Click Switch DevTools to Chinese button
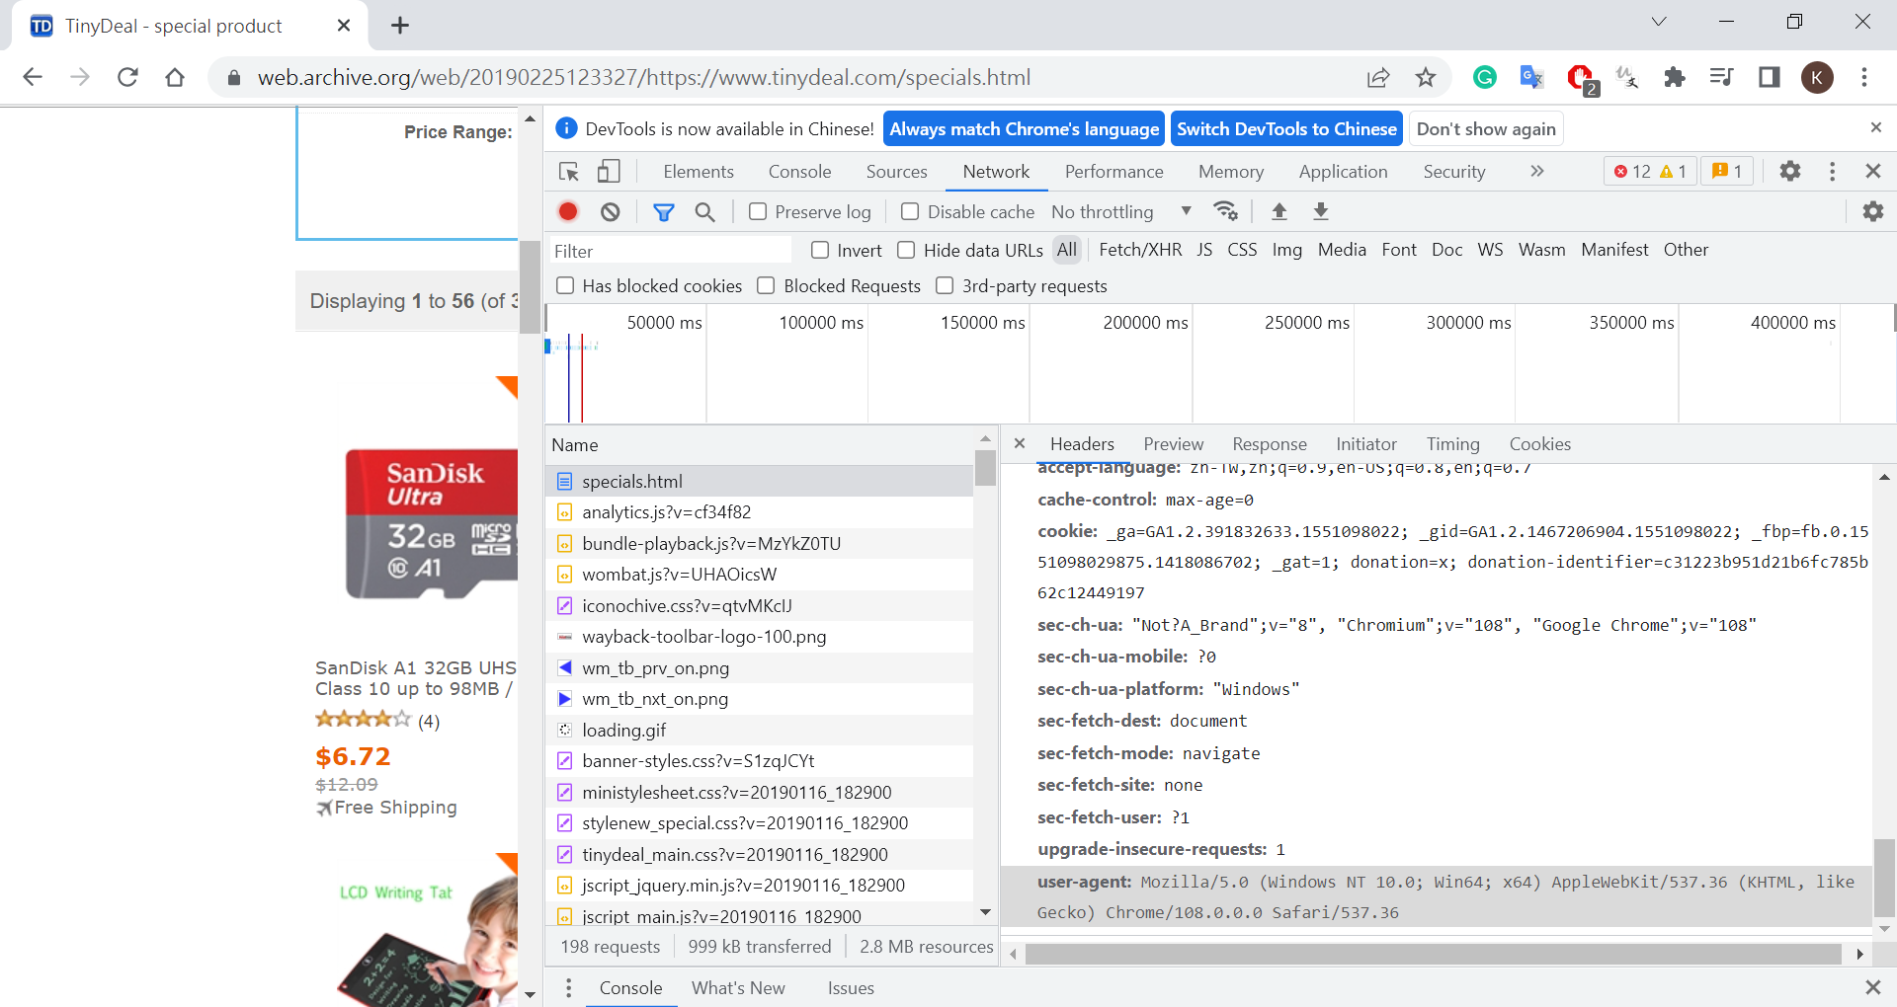The height and width of the screenshot is (1007, 1897). point(1286,129)
